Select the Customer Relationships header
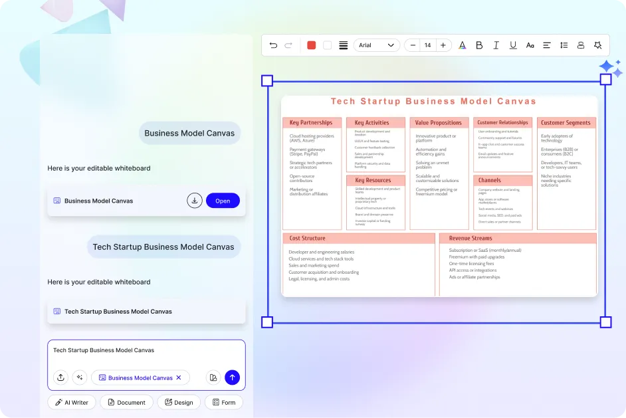The height and width of the screenshot is (418, 626). point(502,122)
